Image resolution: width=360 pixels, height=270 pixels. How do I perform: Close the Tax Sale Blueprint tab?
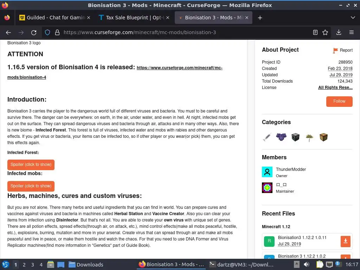tap(168, 18)
